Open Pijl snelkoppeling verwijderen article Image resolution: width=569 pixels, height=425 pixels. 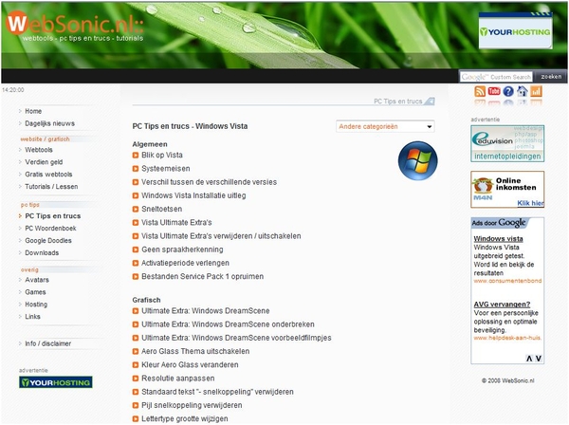tap(192, 405)
